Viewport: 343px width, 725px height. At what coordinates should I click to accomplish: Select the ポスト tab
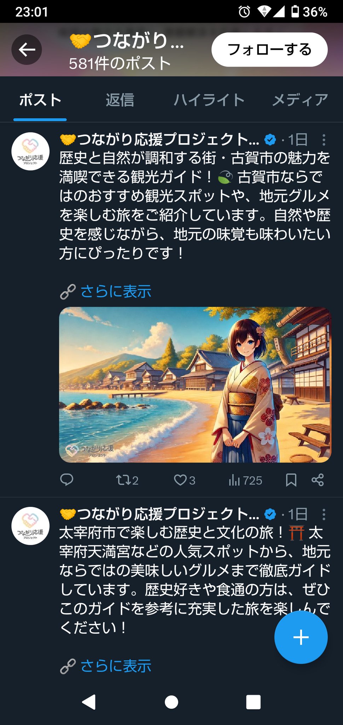coord(40,100)
